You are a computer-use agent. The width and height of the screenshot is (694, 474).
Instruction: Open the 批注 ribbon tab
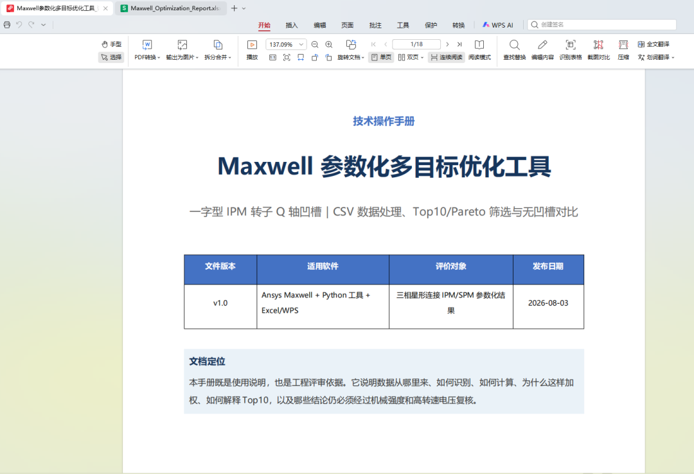[x=375, y=25]
